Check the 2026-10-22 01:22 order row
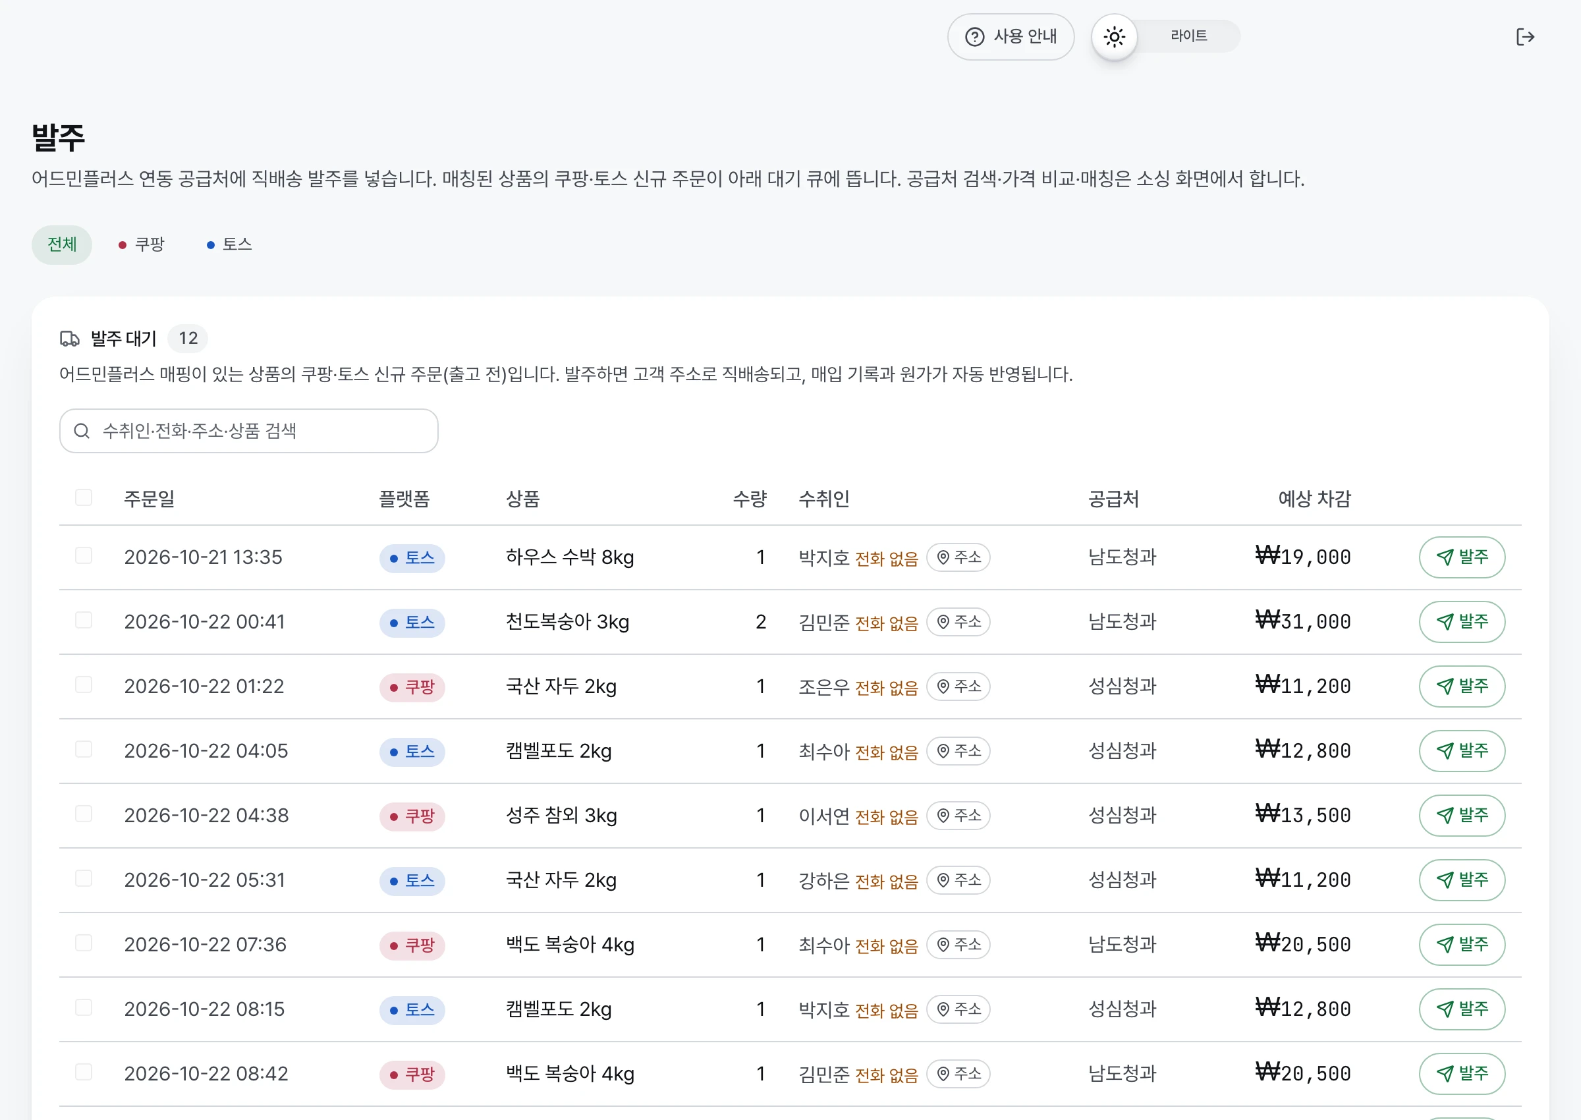This screenshot has width=1581, height=1120. tap(84, 684)
